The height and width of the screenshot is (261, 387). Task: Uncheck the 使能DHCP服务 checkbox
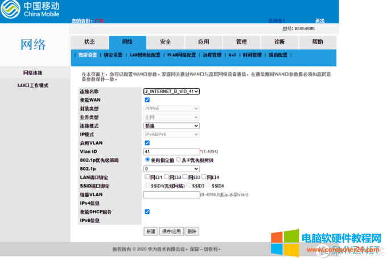(x=147, y=212)
